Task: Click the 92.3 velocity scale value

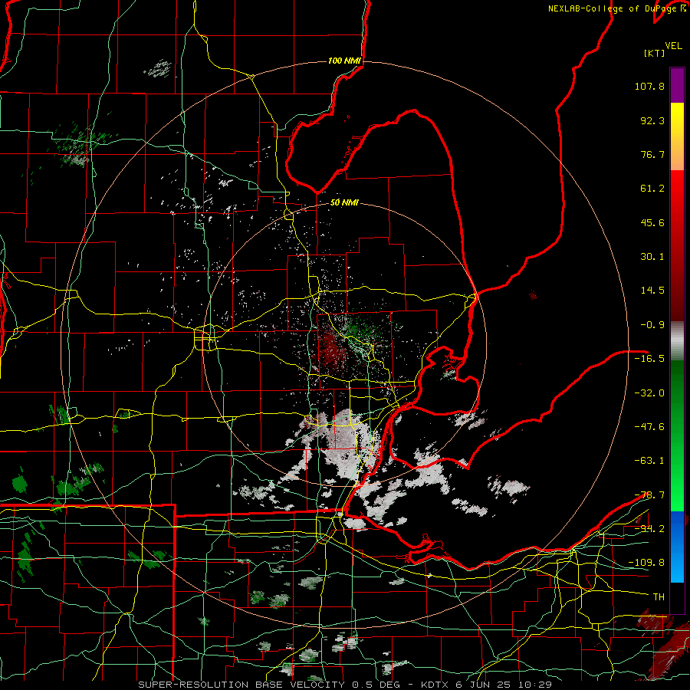Action: pyautogui.click(x=652, y=120)
